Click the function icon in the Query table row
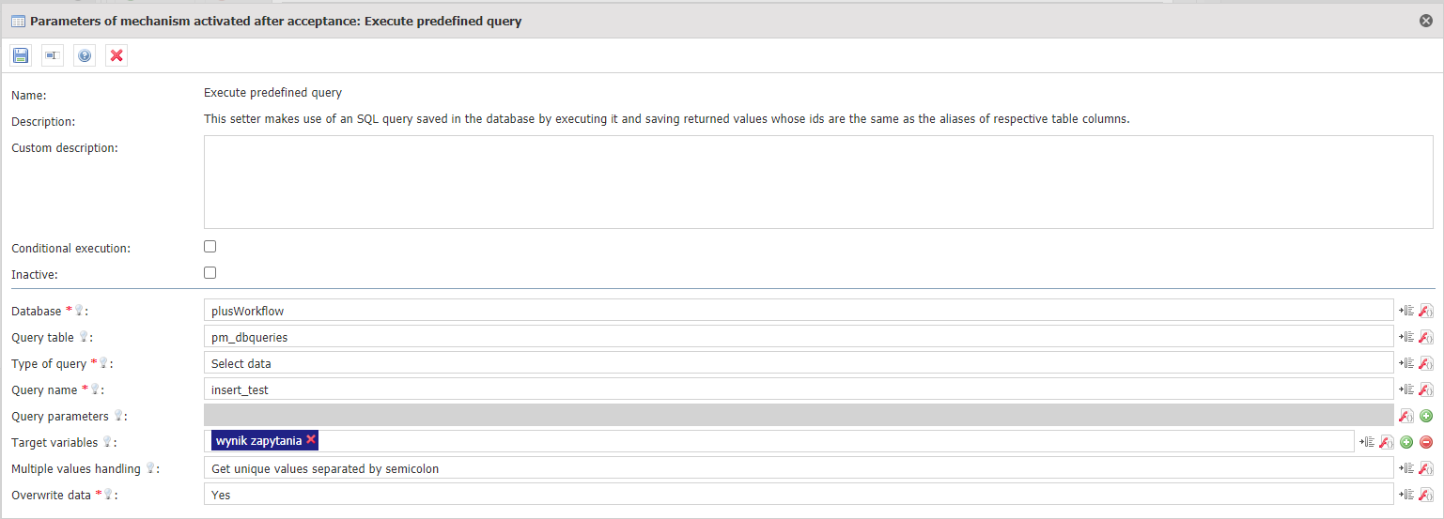The image size is (1444, 519). 1425,337
